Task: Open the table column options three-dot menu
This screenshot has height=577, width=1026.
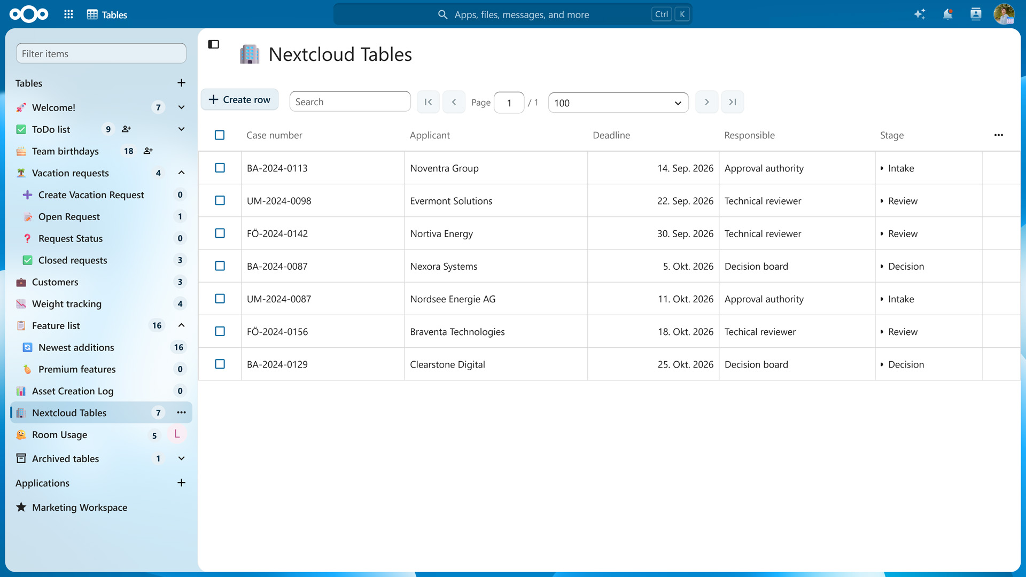Action: [998, 135]
